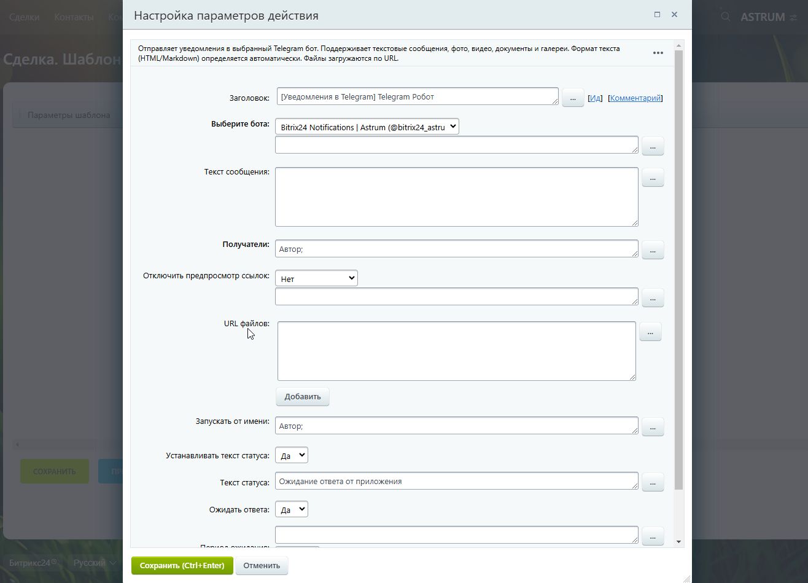Open value picker beside Текст статуса field
The image size is (808, 583).
pyautogui.click(x=652, y=482)
